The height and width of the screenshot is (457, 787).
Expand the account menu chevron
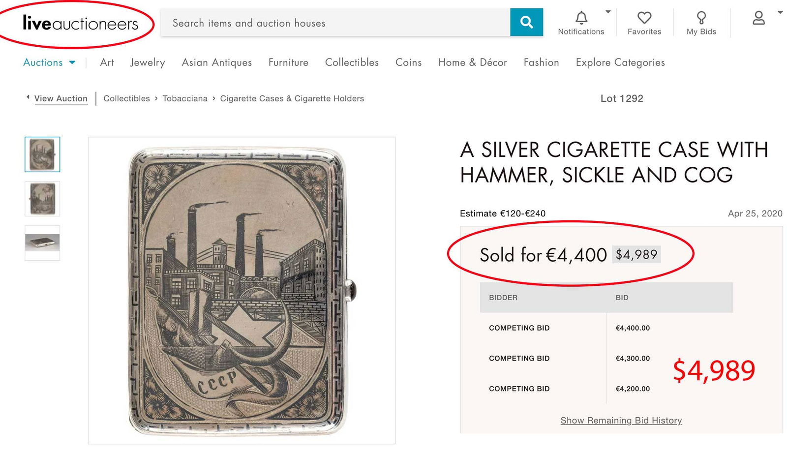(779, 13)
